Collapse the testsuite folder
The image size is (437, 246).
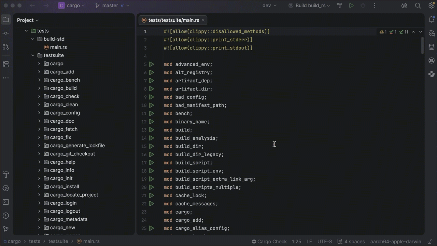point(33,55)
